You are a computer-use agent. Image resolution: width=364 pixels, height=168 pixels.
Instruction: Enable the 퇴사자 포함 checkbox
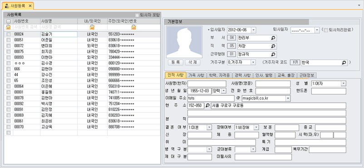coord(137,15)
